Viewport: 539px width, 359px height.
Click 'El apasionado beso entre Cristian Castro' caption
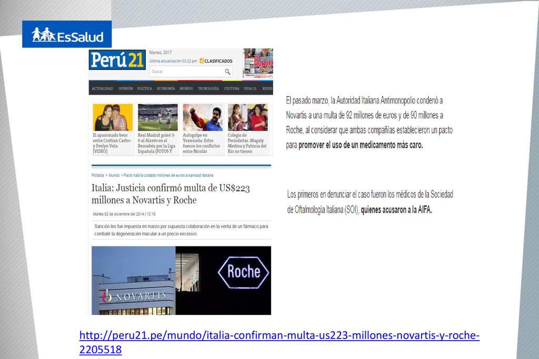click(112, 143)
